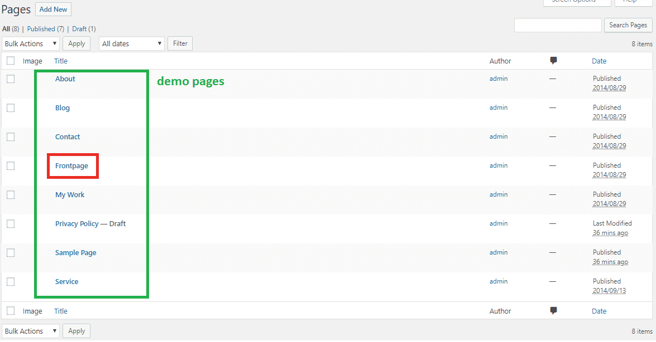Click admin author link in Sample Page row
The height and width of the screenshot is (342, 656).
(x=498, y=252)
